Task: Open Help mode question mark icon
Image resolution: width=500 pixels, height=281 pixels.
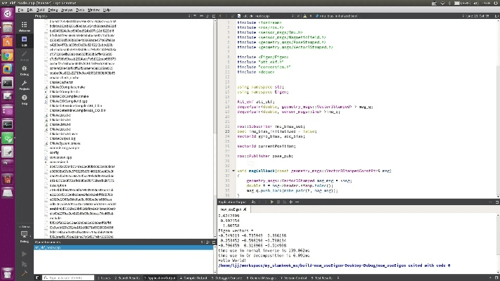Action: click(x=25, y=100)
